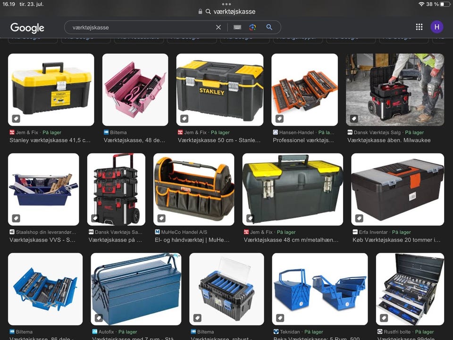Tap the three-dot multitasking indicator at top
This screenshot has height=340, width=453.
[x=226, y=4]
